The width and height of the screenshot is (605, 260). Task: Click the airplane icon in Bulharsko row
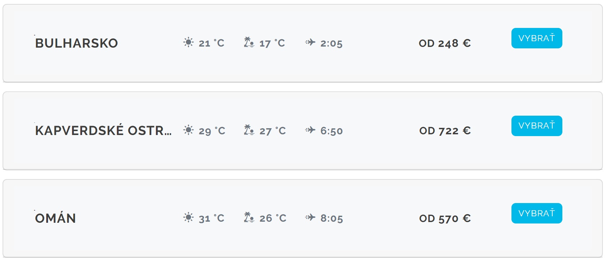click(x=310, y=42)
